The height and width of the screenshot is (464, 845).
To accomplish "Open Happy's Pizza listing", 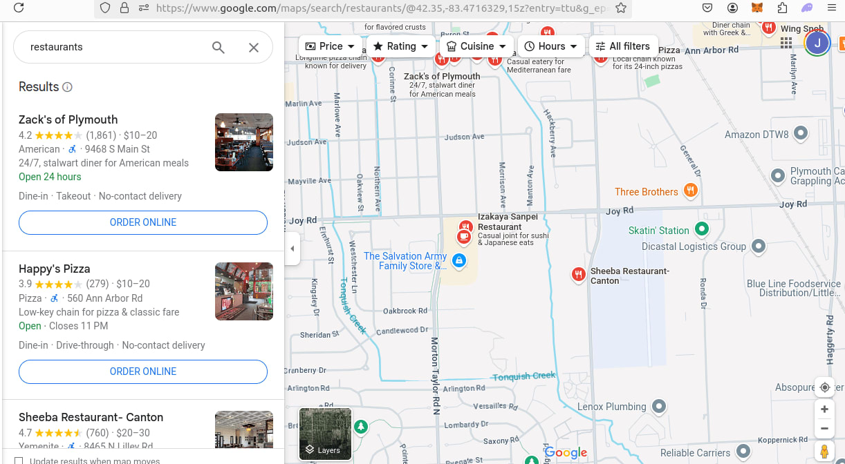I will pyautogui.click(x=54, y=269).
